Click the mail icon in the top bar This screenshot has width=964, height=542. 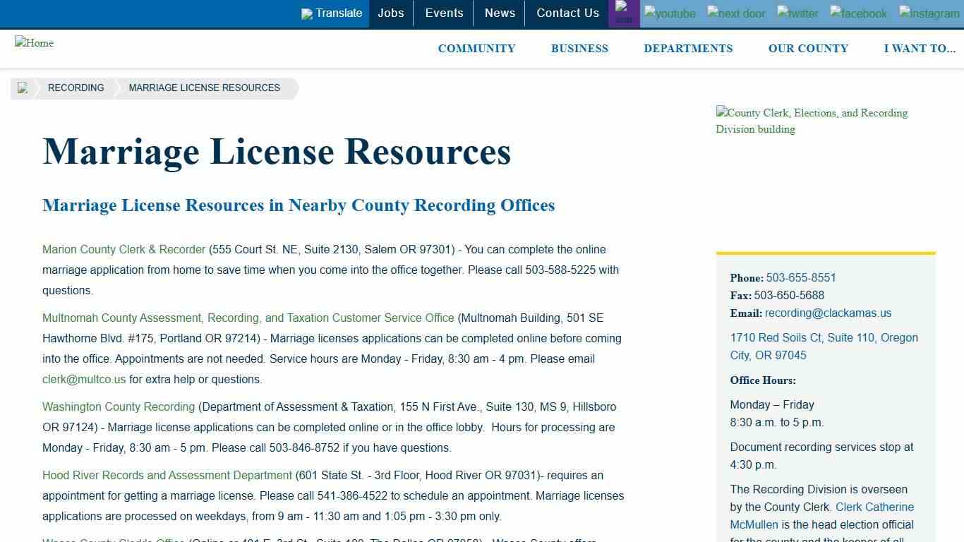tap(624, 13)
